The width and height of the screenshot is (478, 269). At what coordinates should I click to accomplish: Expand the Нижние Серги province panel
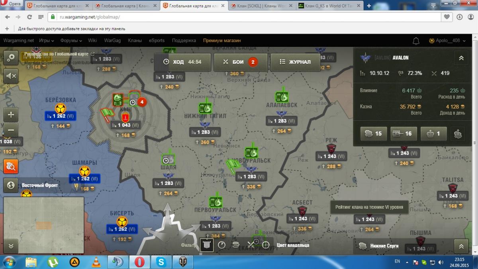coord(461,246)
